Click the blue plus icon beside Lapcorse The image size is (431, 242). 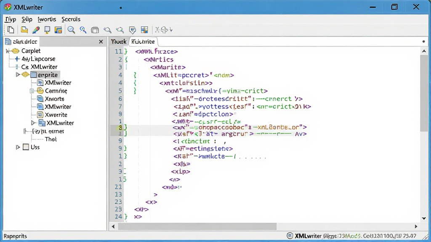pyautogui.click(x=17, y=59)
